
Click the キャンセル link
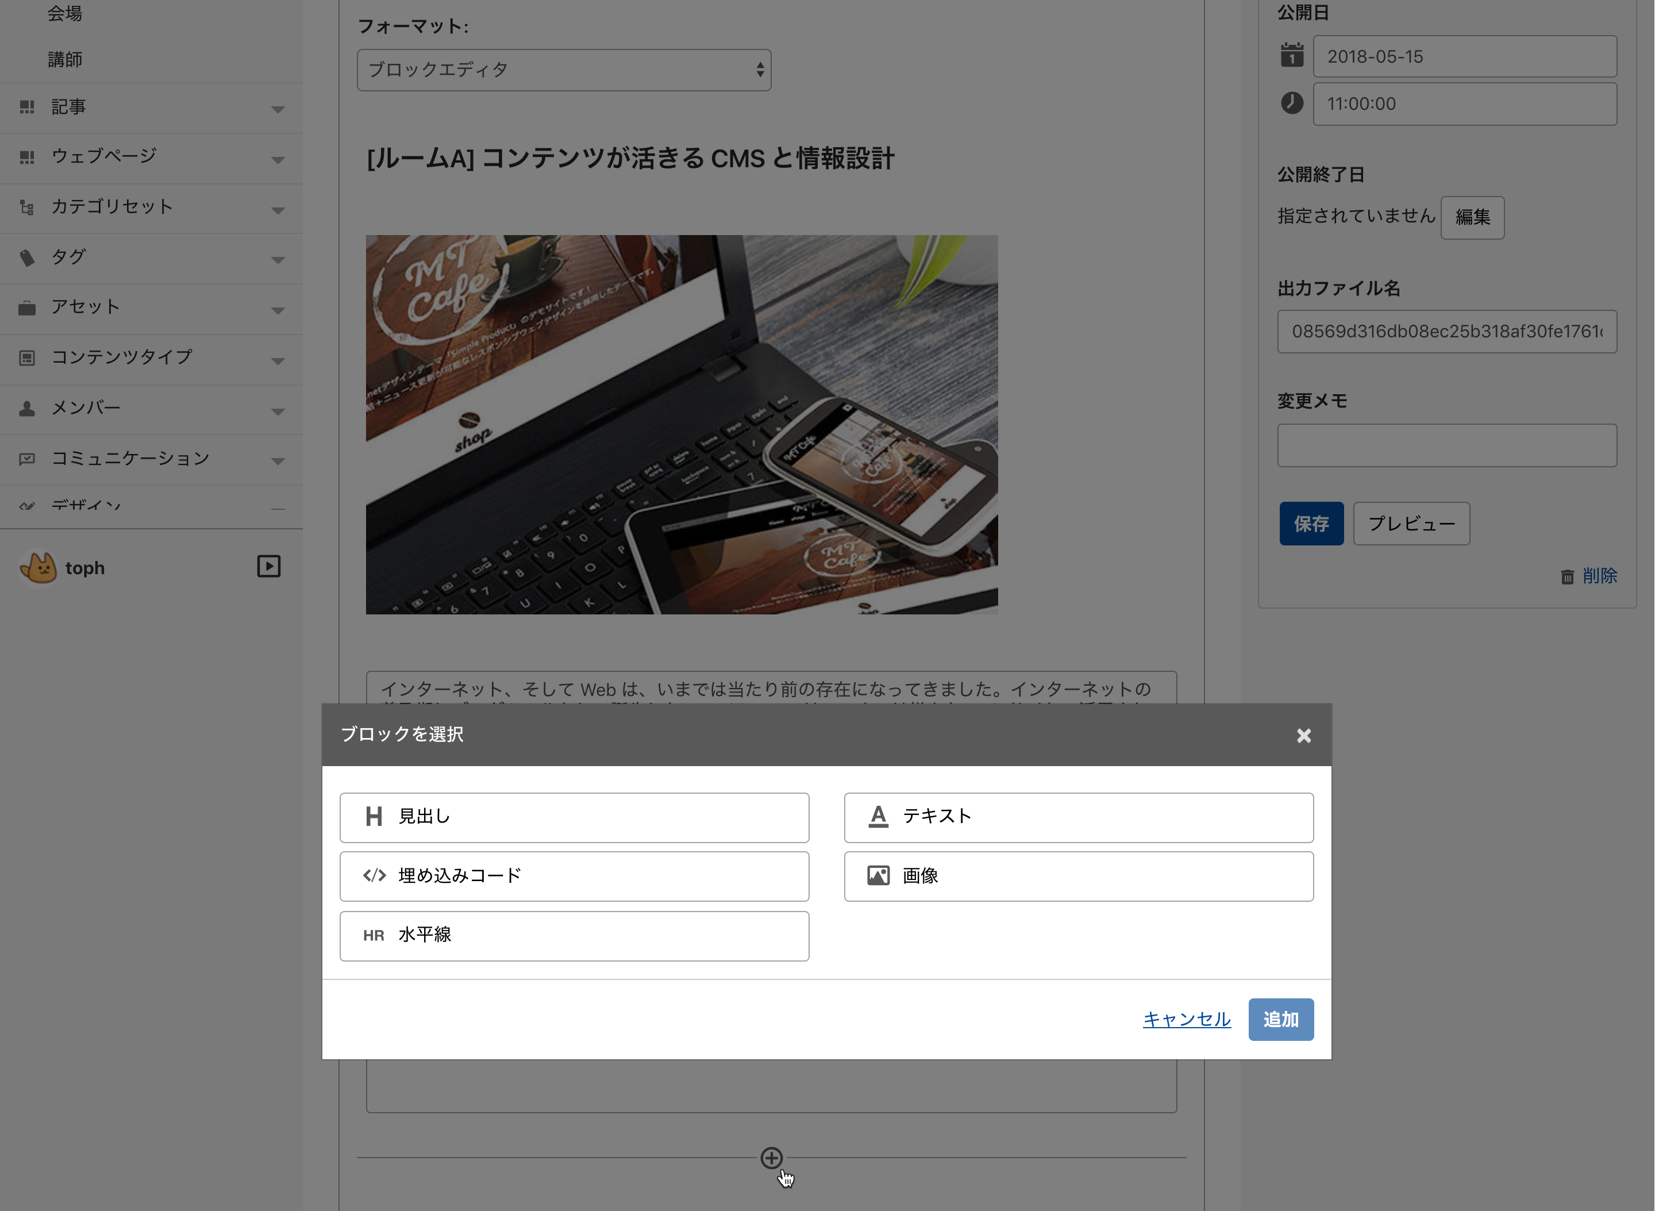click(x=1186, y=1019)
